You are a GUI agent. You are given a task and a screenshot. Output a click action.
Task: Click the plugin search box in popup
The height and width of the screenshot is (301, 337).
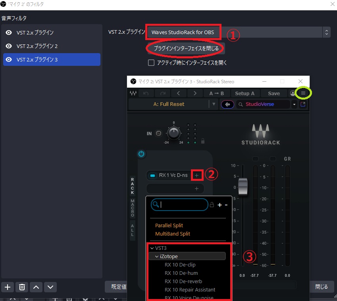179,205
